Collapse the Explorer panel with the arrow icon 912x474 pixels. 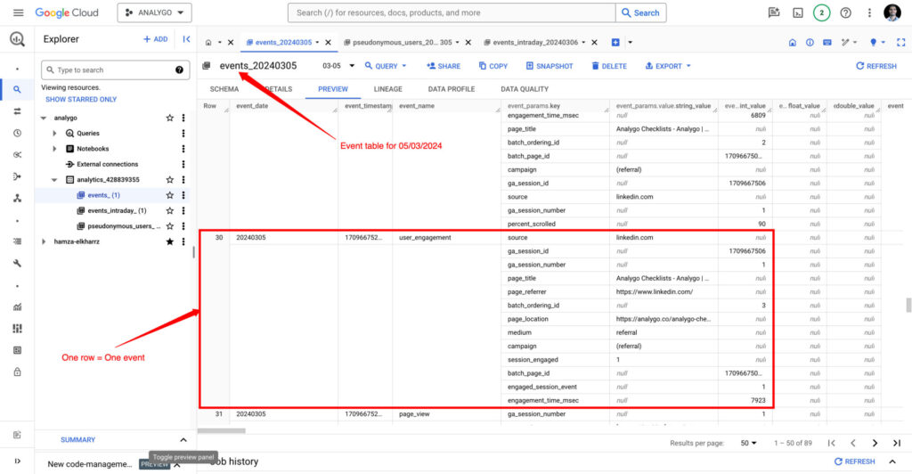pyautogui.click(x=186, y=39)
